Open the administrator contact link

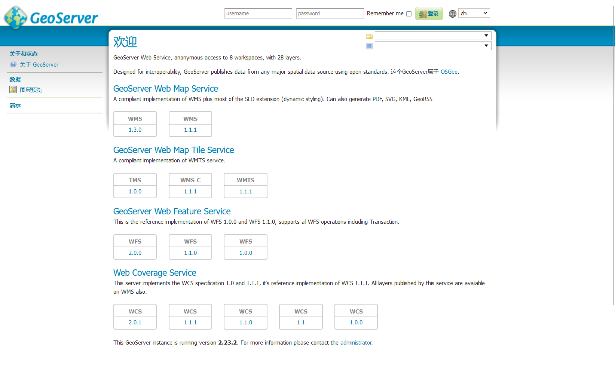[x=356, y=343]
